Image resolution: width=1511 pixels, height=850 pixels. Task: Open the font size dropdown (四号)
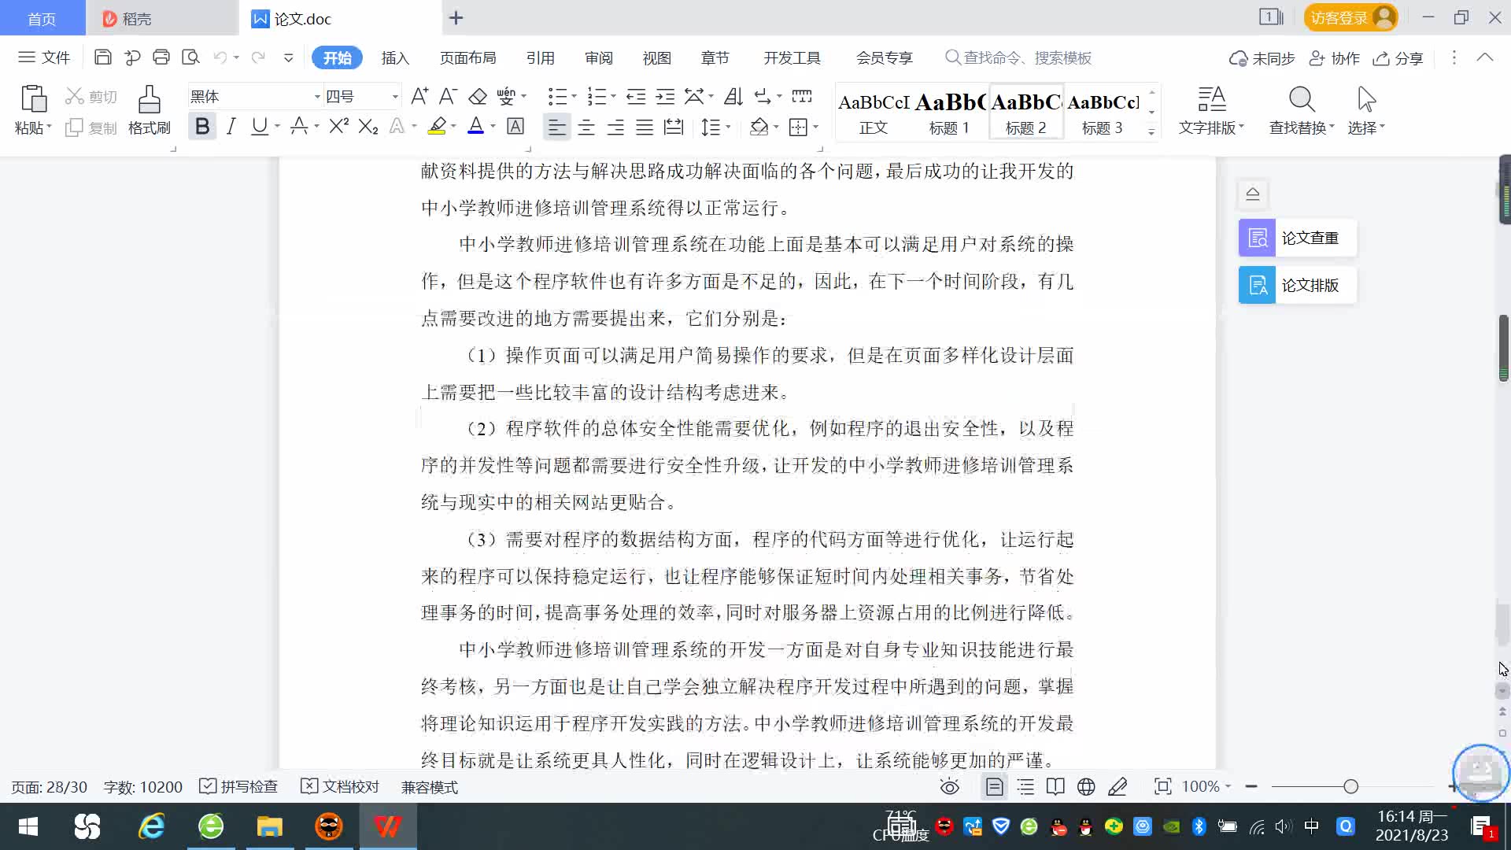tap(395, 97)
